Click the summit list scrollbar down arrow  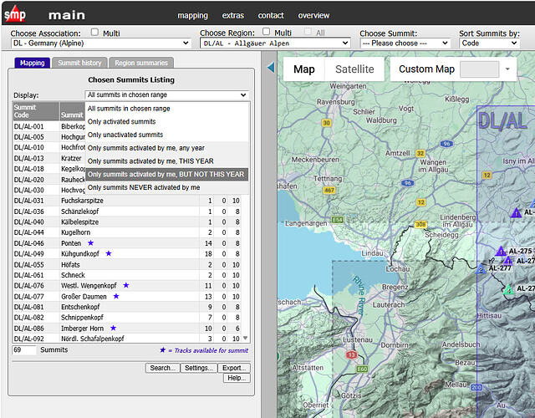[x=245, y=338]
